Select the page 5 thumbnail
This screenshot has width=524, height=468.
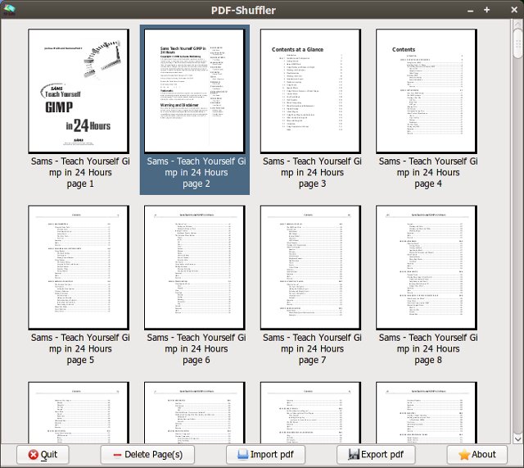(79, 266)
